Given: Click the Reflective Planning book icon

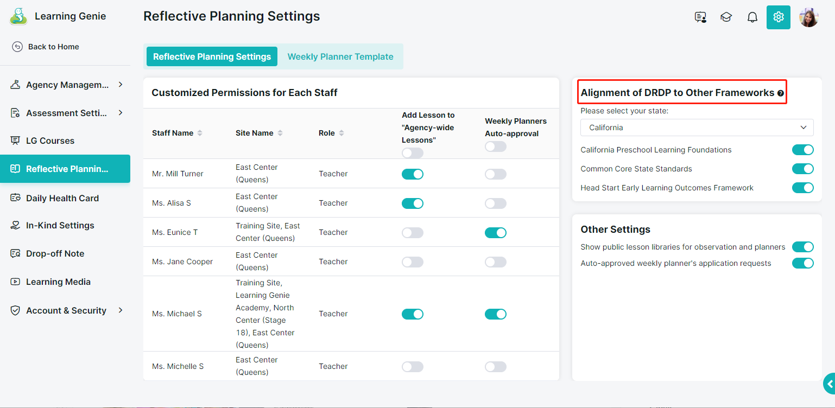Looking at the screenshot, I should (x=16, y=169).
